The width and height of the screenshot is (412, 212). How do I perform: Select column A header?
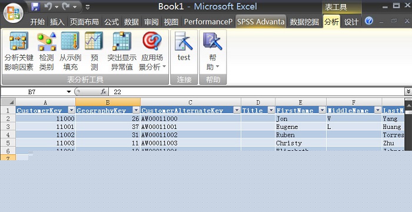(x=45, y=102)
